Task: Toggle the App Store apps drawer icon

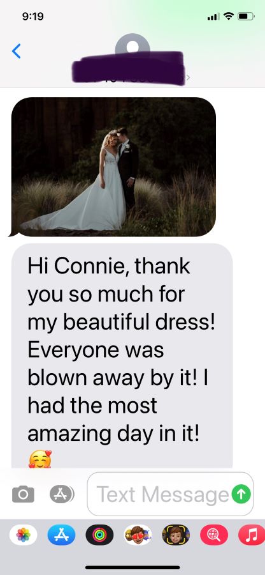Action: (62, 494)
